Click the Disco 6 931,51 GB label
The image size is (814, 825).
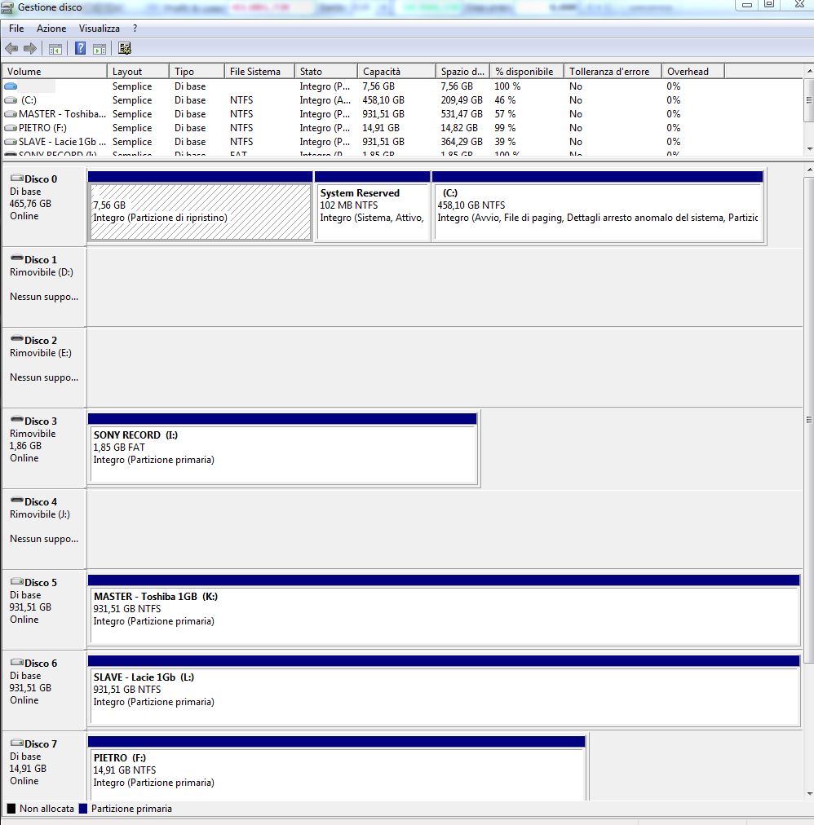(x=30, y=688)
